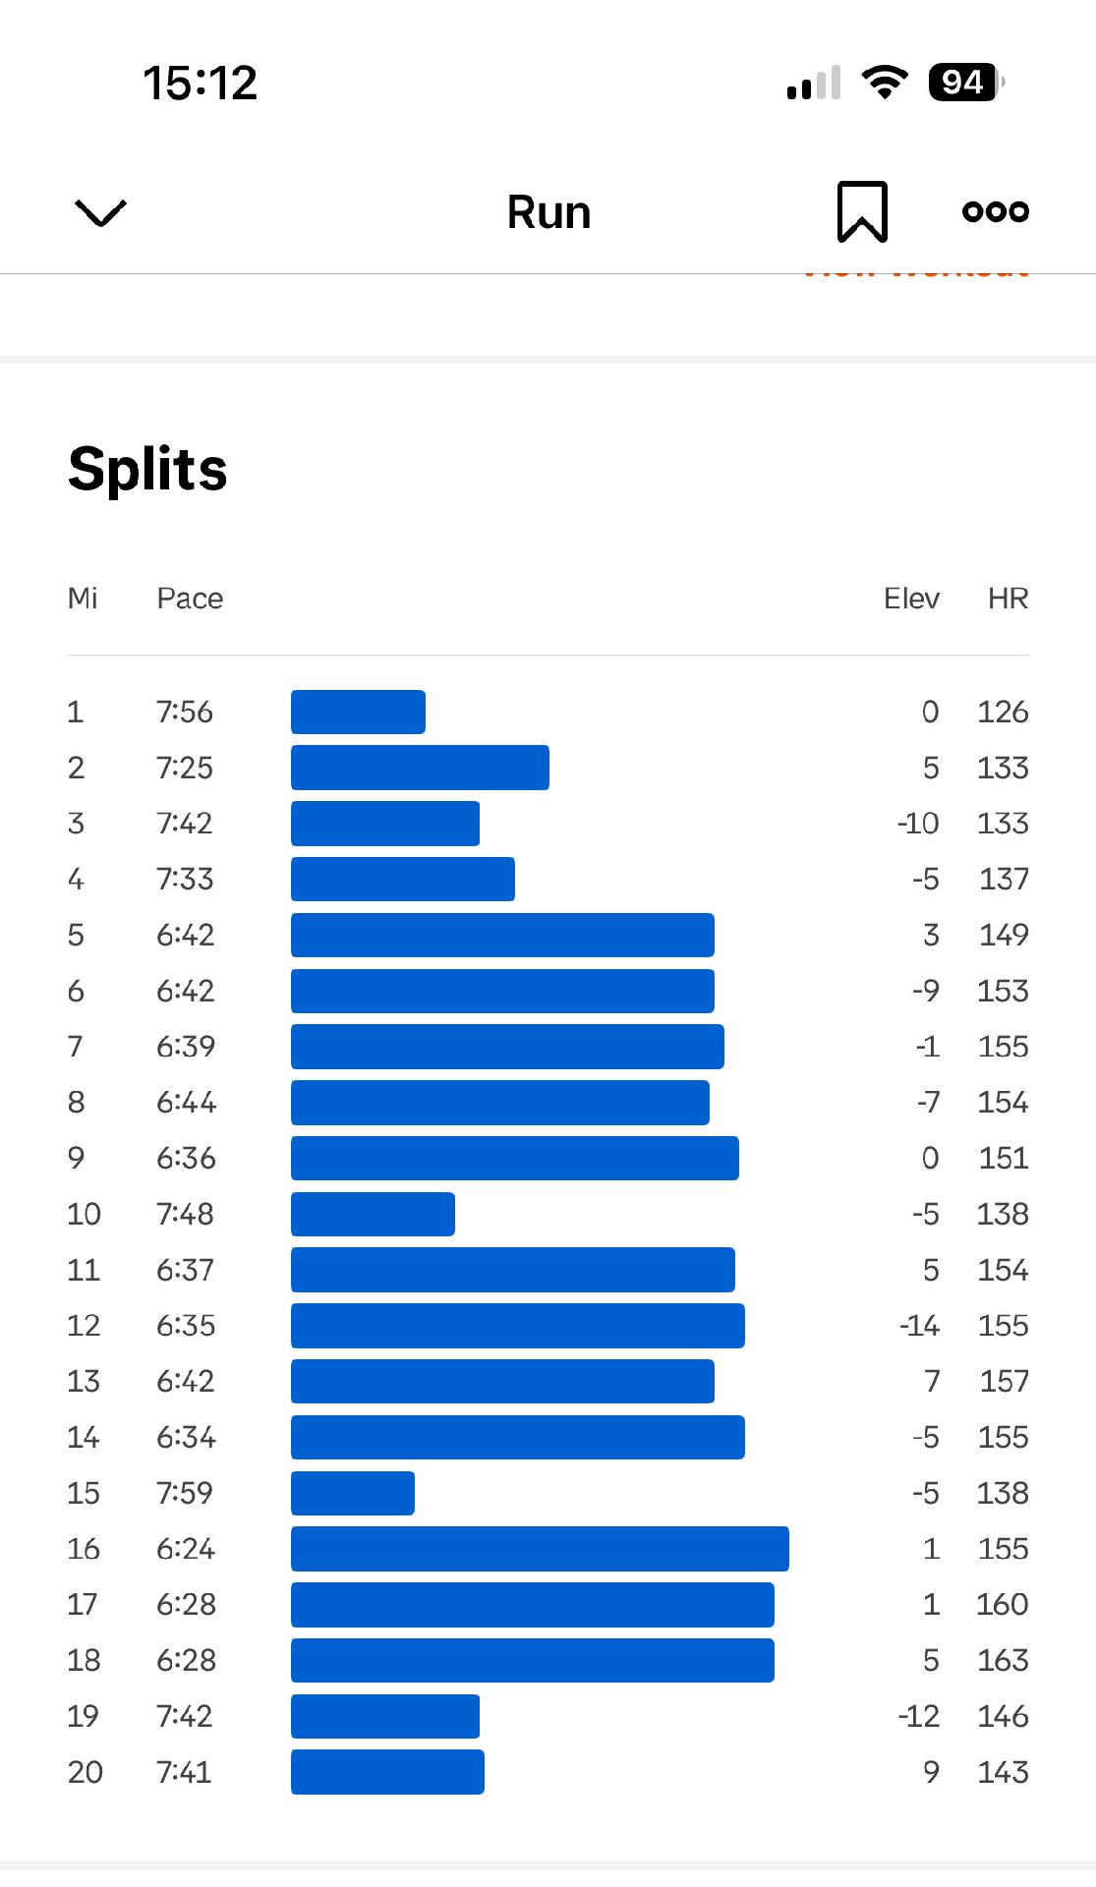Image resolution: width=1096 pixels, height=1887 pixels.
Task: Select the Pace column header
Action: [x=190, y=599]
